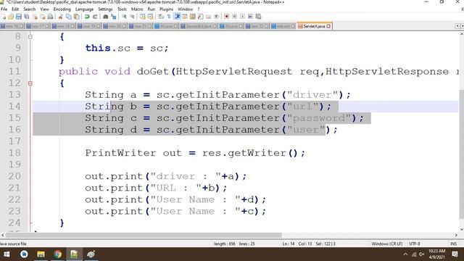Open the Settings menu
Viewport: 464px width, 261px height.
pos(105,9)
